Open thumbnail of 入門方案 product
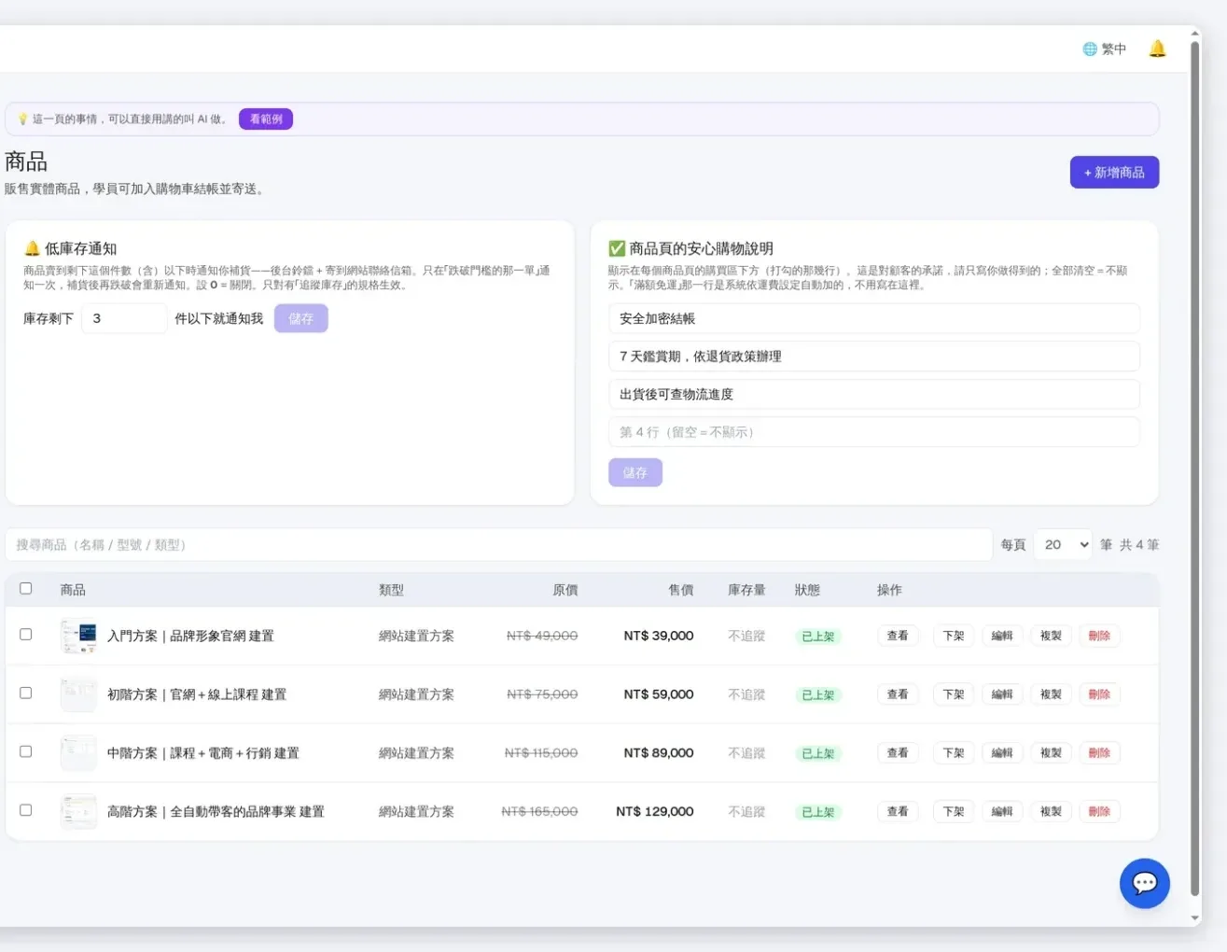 coord(78,636)
